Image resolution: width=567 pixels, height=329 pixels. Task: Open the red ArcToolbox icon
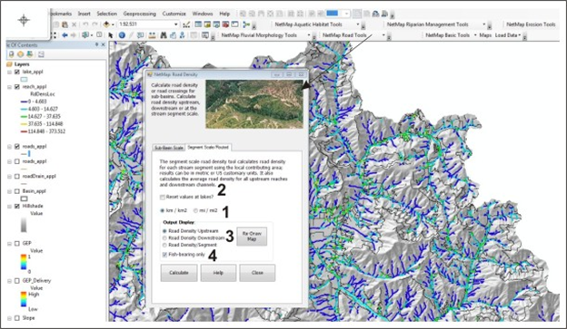(x=225, y=24)
